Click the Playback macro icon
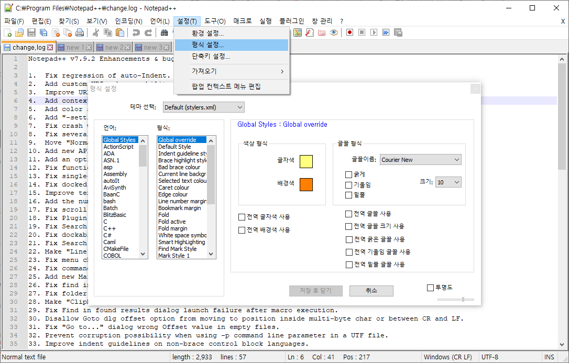 tap(374, 32)
